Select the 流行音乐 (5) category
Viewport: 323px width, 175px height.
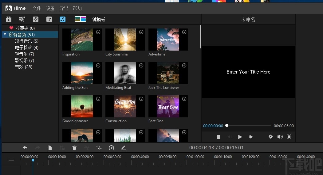26,41
